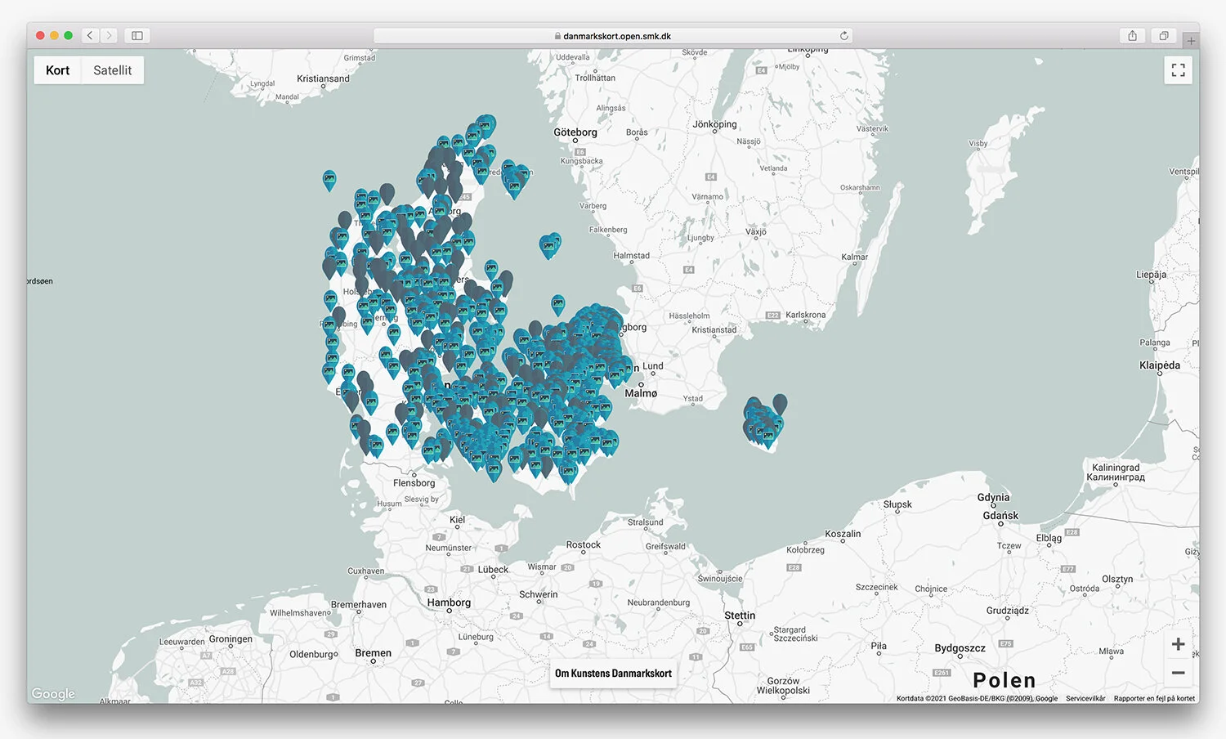Click the Göteborg city label
1226x739 pixels.
tap(575, 132)
